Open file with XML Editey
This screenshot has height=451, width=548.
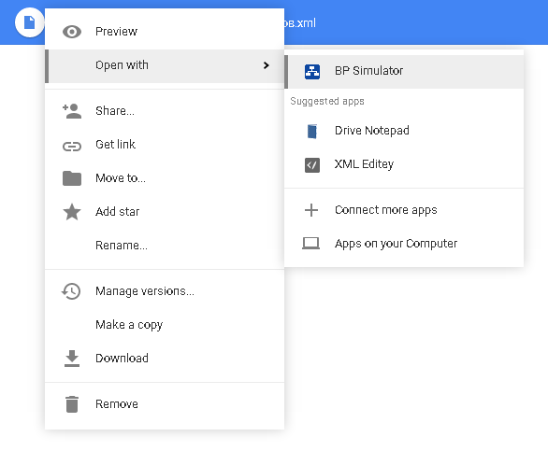pos(404,164)
